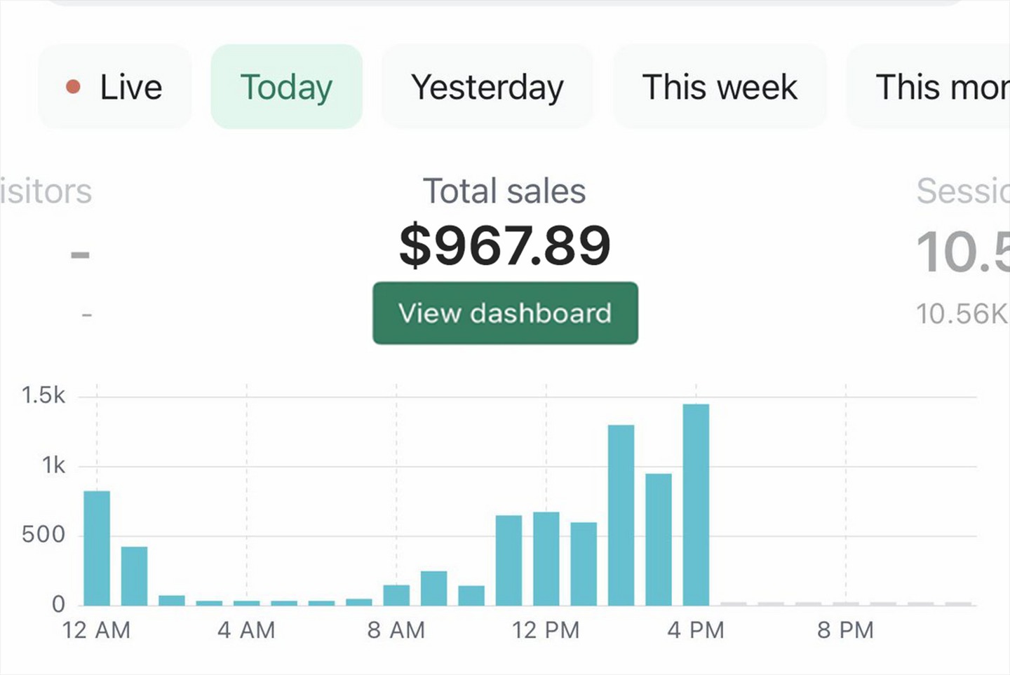Tap the Total sales heading
Image resolution: width=1010 pixels, height=675 pixels.
pos(504,191)
